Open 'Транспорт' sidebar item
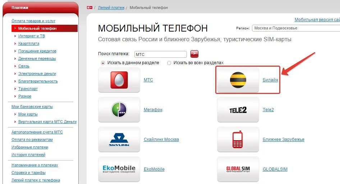Image resolution: width=340 pixels, height=184 pixels. [28, 89]
